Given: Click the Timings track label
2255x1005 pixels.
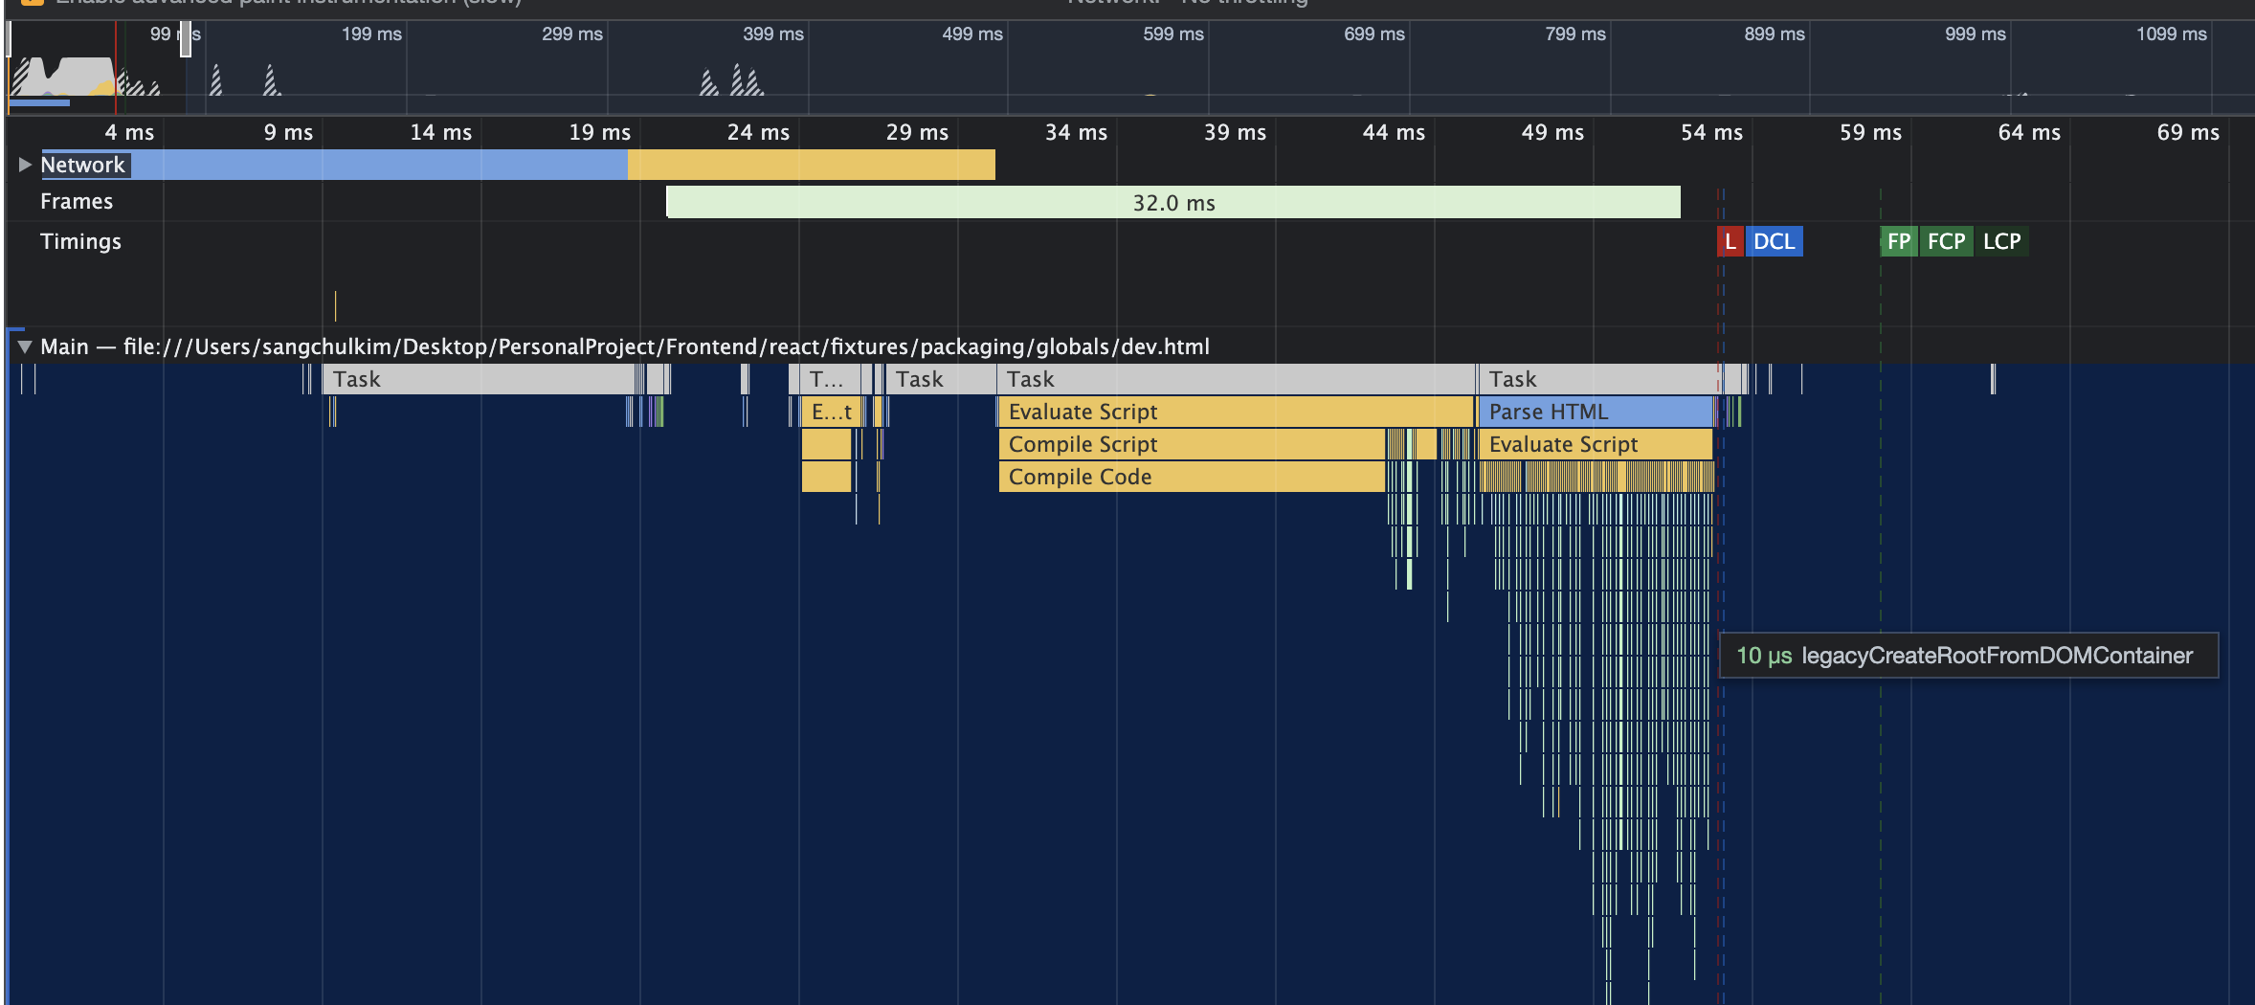Looking at the screenshot, I should click(80, 241).
